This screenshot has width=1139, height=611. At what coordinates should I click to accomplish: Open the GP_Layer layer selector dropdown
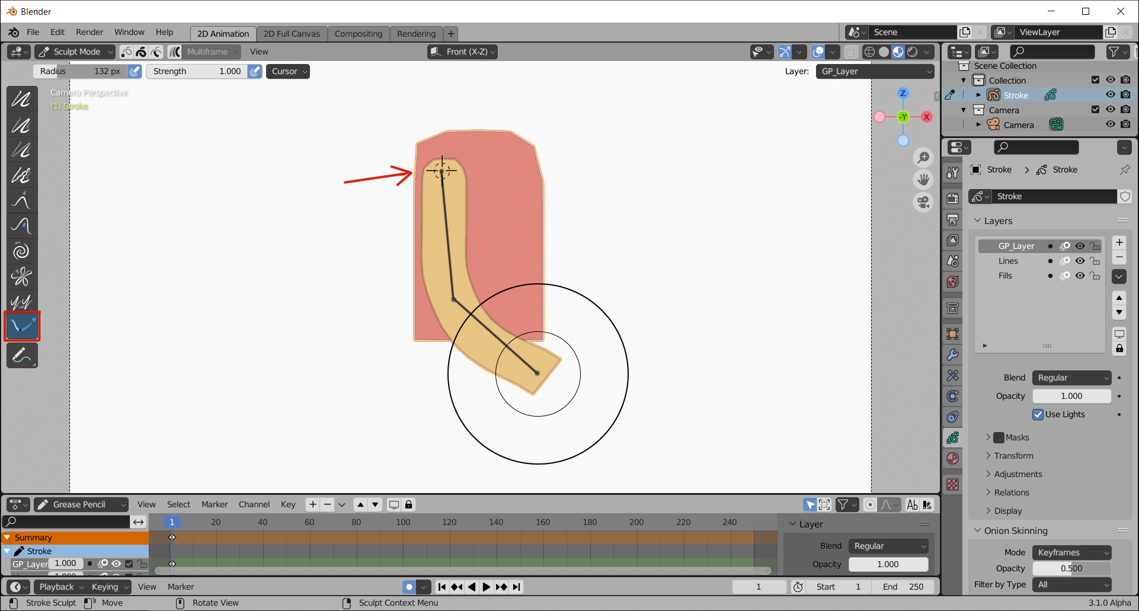(x=875, y=71)
